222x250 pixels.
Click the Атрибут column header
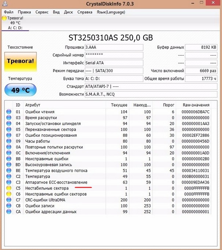click(33, 105)
